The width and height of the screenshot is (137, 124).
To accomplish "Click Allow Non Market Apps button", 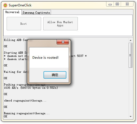I will coord(61,24).
